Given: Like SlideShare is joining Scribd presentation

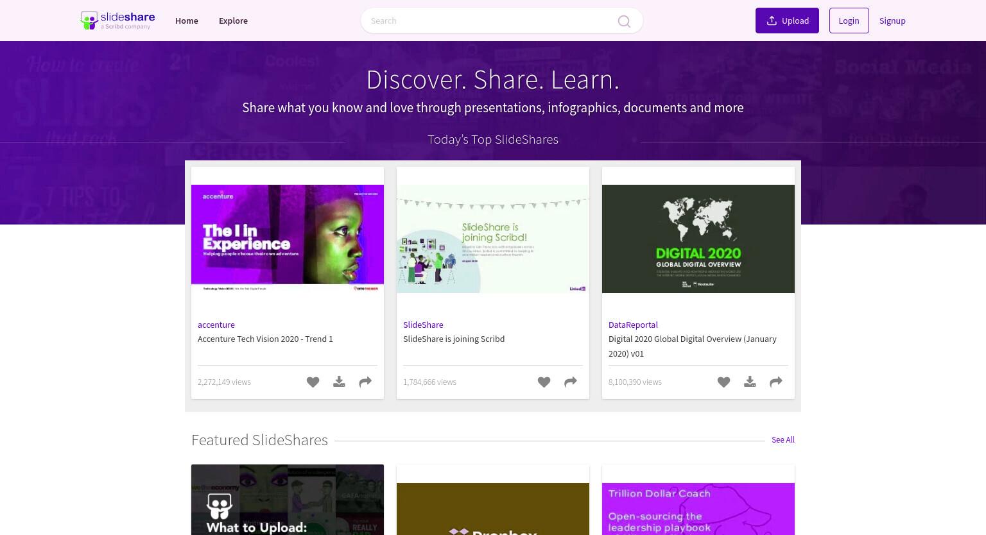Looking at the screenshot, I should (x=544, y=382).
